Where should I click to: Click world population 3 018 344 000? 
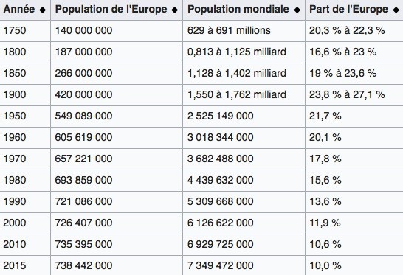244,137
